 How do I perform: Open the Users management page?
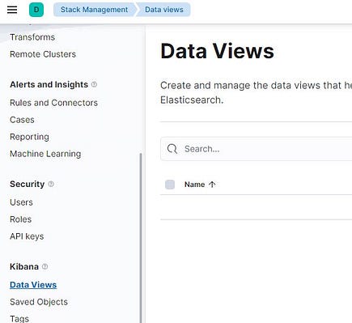coord(21,202)
